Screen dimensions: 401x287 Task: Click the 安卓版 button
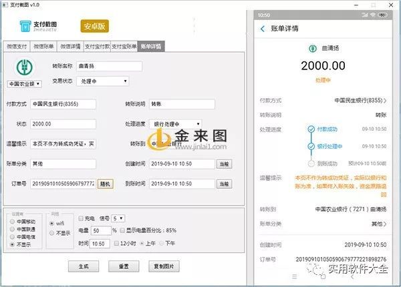(95, 26)
